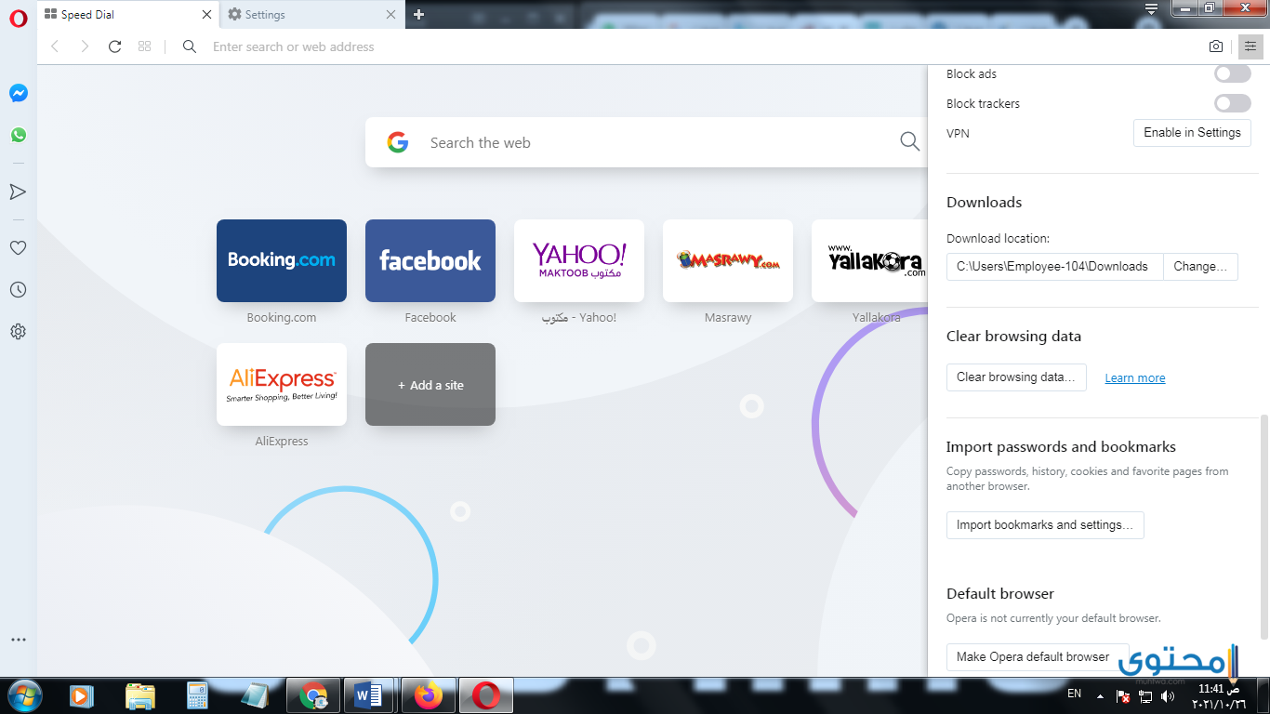Switch to the Settings tab

[312, 15]
